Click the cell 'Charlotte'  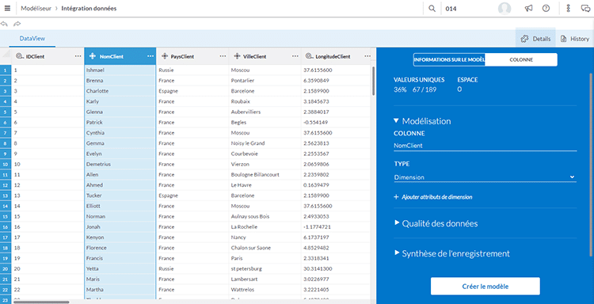point(120,91)
